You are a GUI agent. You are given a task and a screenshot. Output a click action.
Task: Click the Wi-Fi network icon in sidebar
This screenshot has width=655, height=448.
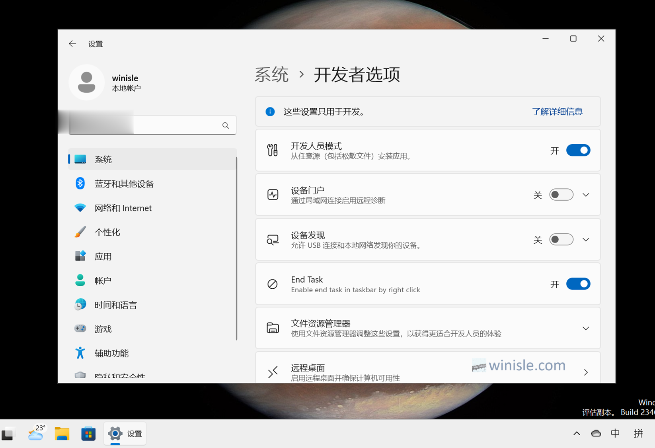80,208
